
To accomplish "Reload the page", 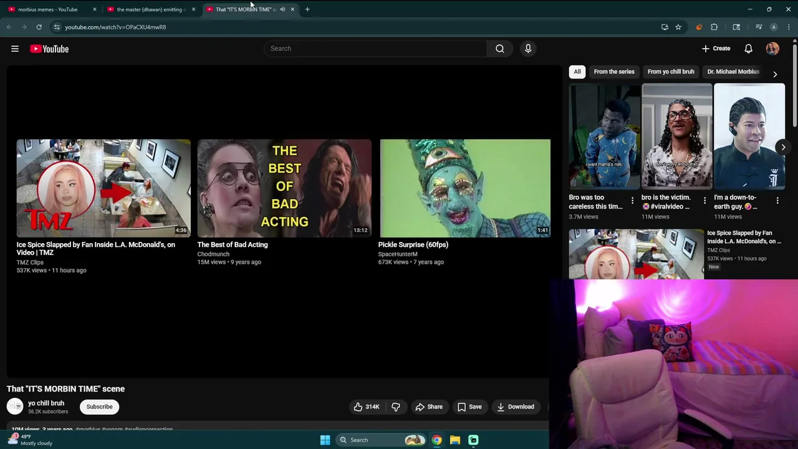I will [x=39, y=27].
